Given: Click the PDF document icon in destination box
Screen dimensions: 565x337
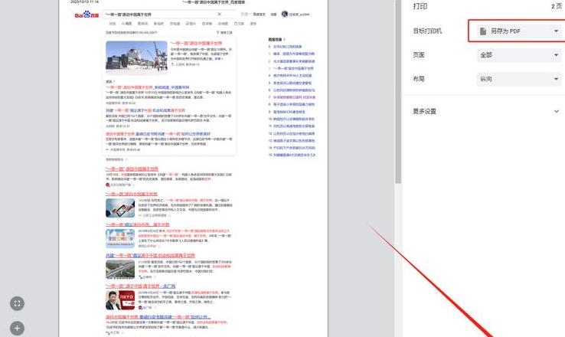Looking at the screenshot, I should [483, 31].
